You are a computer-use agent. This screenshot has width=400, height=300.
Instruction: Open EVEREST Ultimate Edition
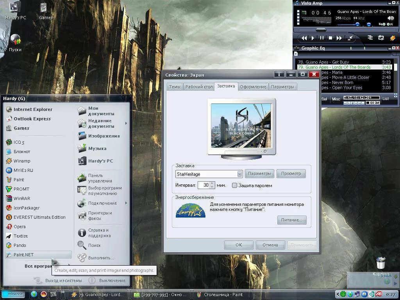[x=36, y=217]
